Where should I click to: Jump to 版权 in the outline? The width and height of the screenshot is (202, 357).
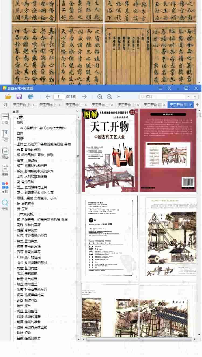(x=20, y=122)
